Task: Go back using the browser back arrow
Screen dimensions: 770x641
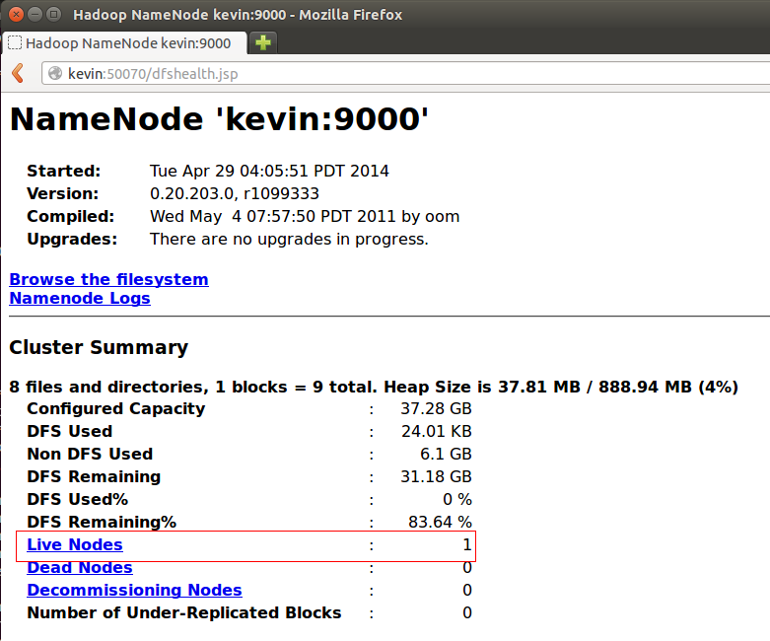Action: (x=18, y=73)
